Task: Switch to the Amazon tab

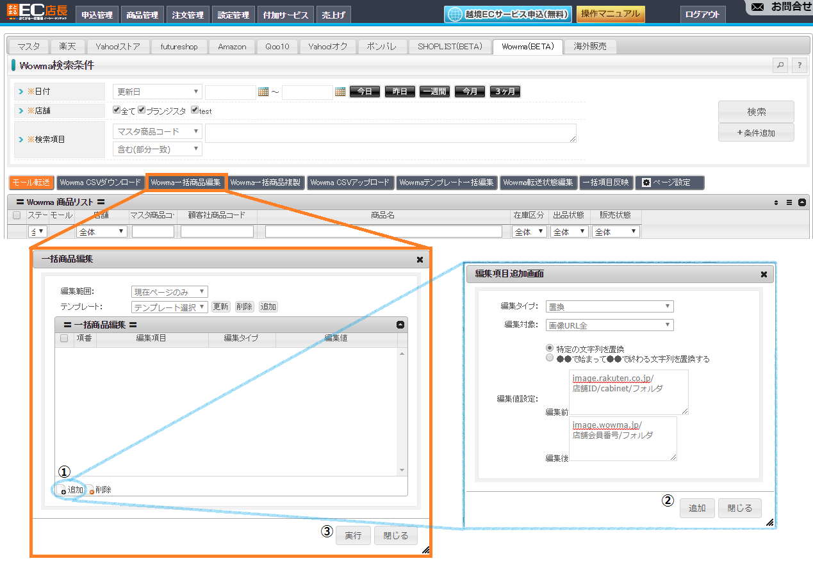Action: (x=232, y=46)
